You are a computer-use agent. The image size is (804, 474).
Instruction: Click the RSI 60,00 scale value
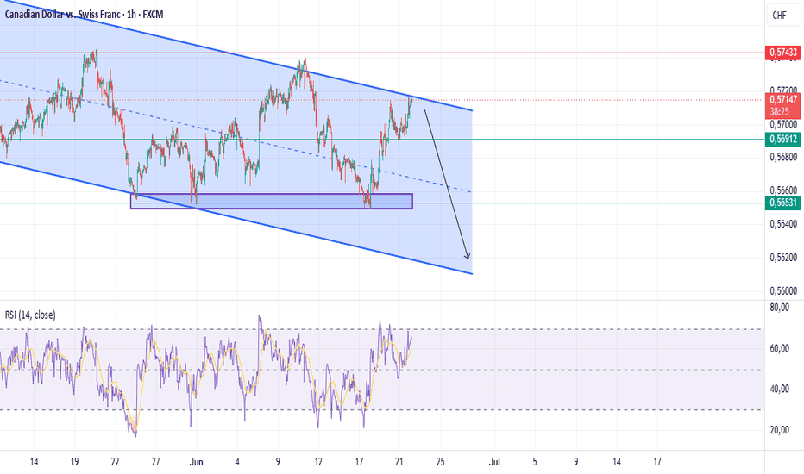point(779,348)
